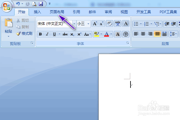Click the 剪切 cut button
The height and width of the screenshot is (120, 180).
pyautogui.click(x=22, y=20)
